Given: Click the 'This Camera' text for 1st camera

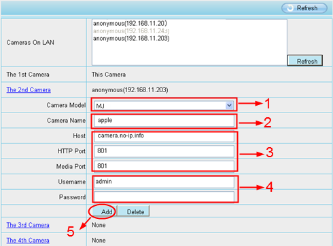Looking at the screenshot, I should click(109, 75).
